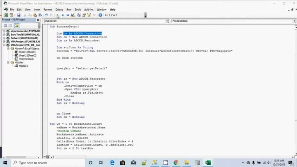Open Microsoft Edge from the taskbar
The width and height of the screenshot is (297, 167).
tap(112, 163)
